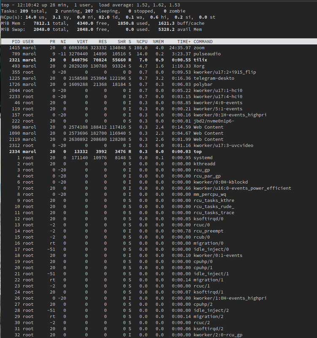Click kworker/u17:4-hci0 command
317x338 pixels.
click(x=218, y=97)
